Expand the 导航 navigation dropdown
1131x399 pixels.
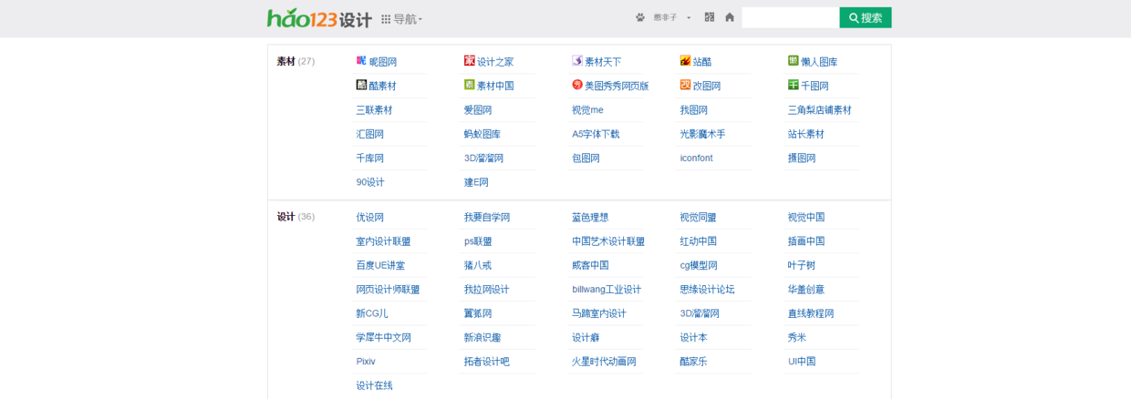coord(401,19)
